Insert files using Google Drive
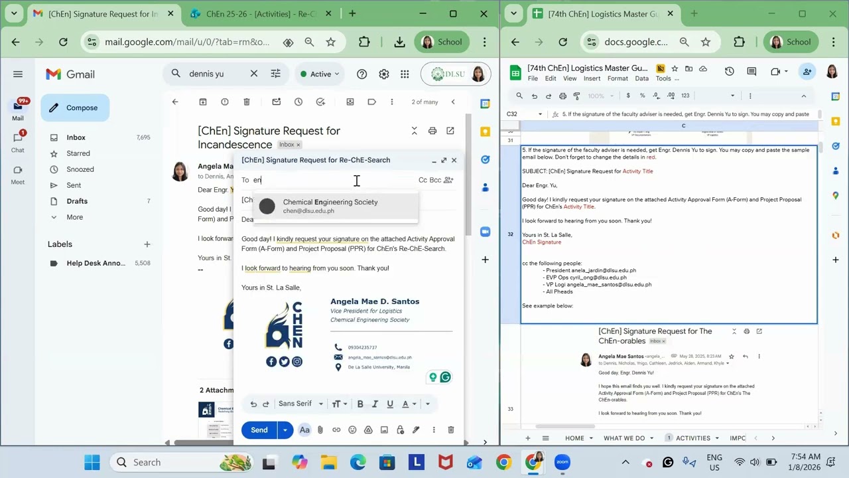849x478 pixels. coord(368,430)
